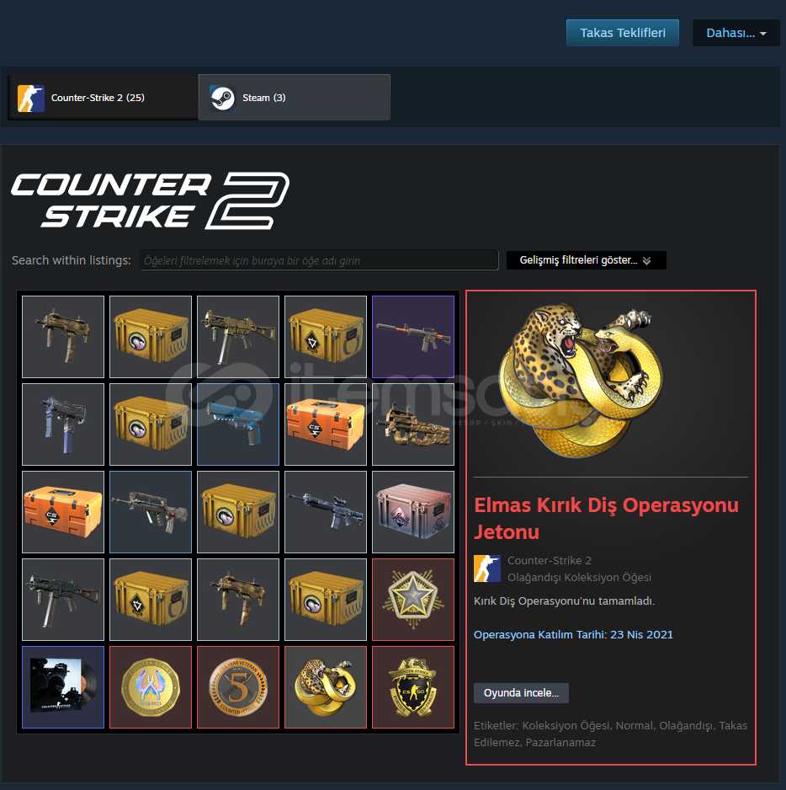
Task: Select the Broken Fang leopard-snake coin in grid
Action: pyautogui.click(x=326, y=687)
